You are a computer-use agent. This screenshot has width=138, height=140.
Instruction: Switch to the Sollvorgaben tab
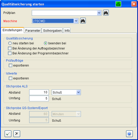52,30
